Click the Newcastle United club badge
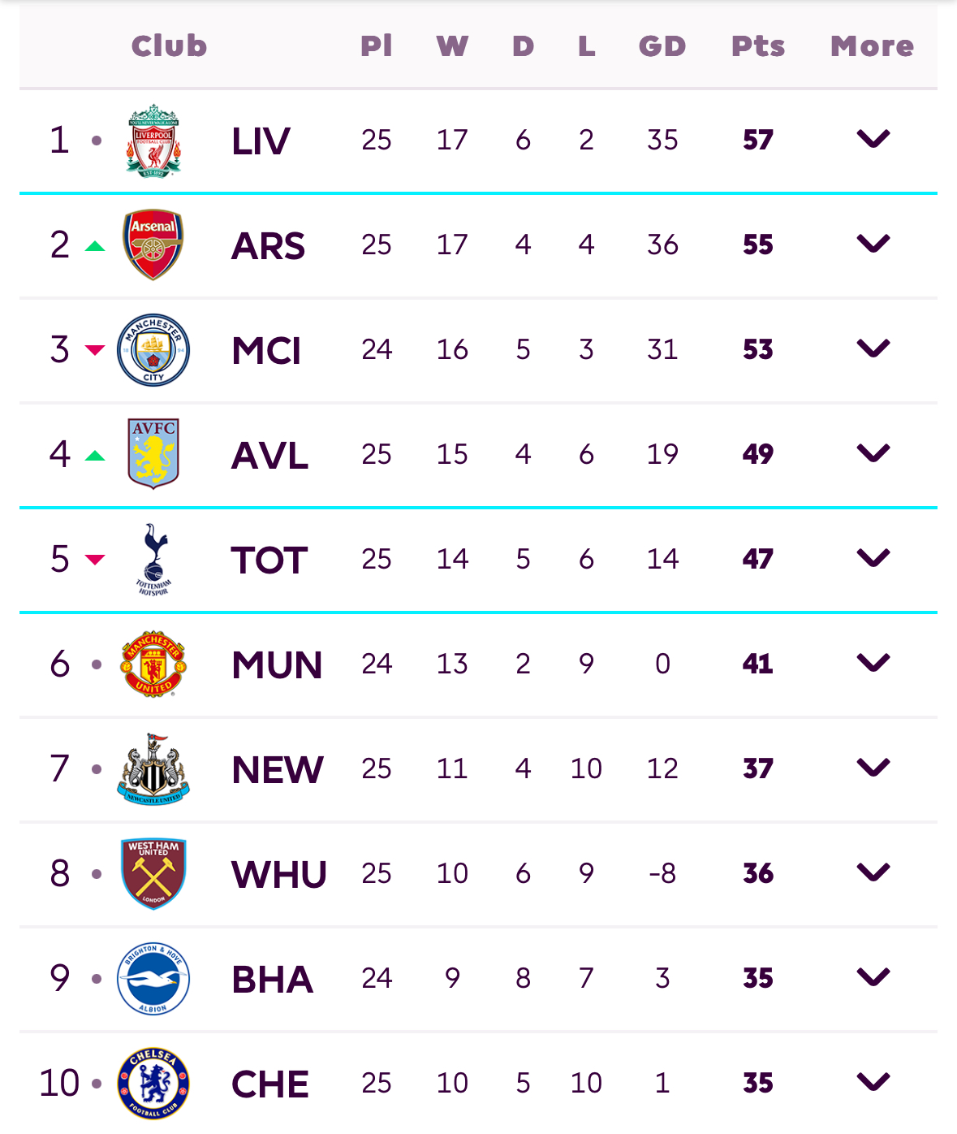Screen dimensions: 957x1134 point(153,768)
